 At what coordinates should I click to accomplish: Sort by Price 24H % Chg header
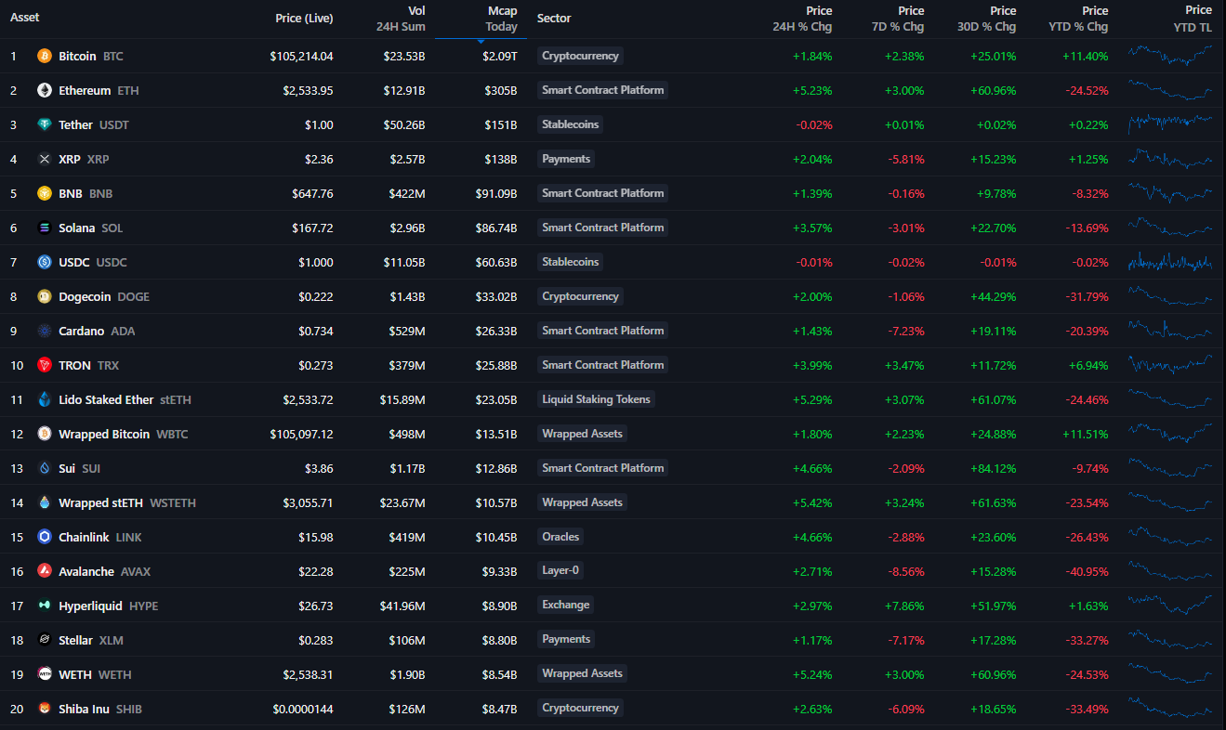click(x=802, y=19)
